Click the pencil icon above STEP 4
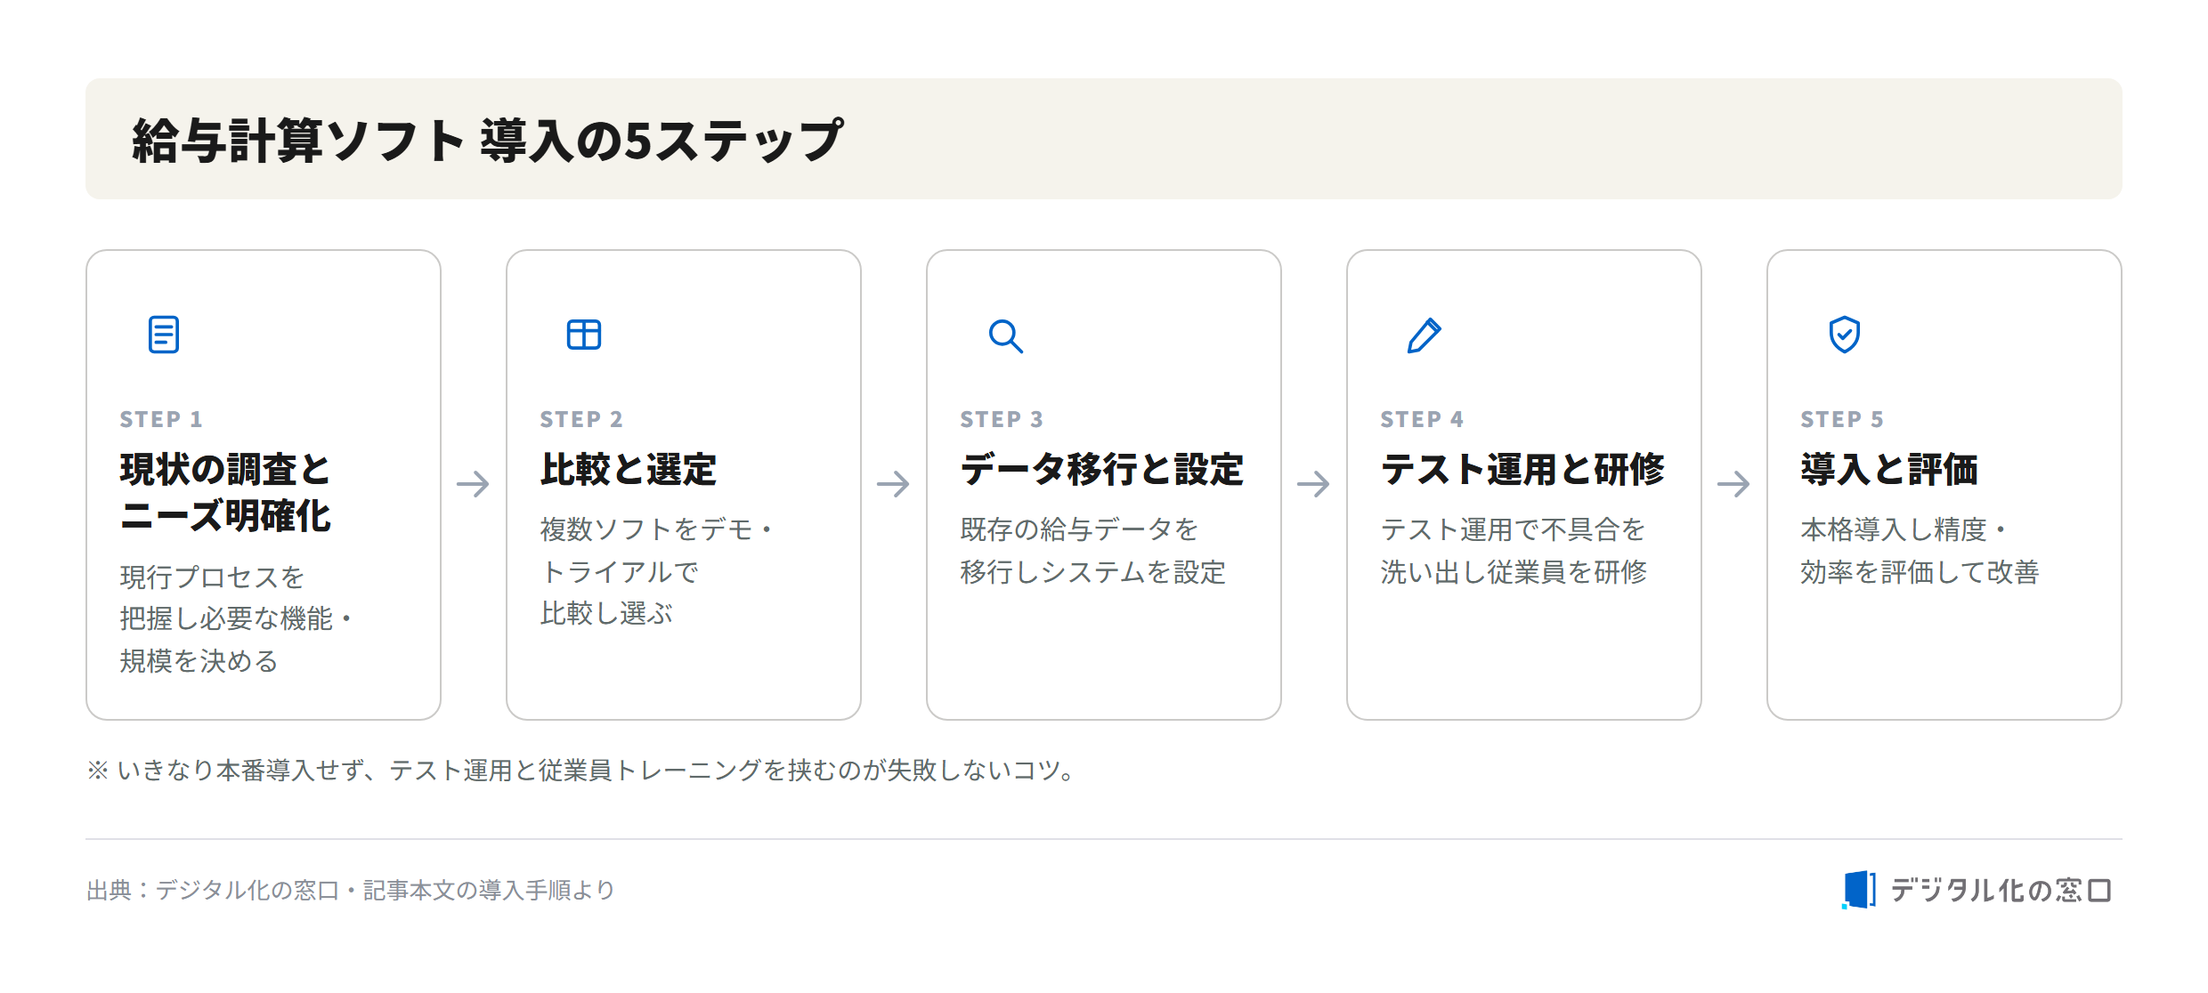Viewport: 2208px width, 993px height. (1425, 335)
